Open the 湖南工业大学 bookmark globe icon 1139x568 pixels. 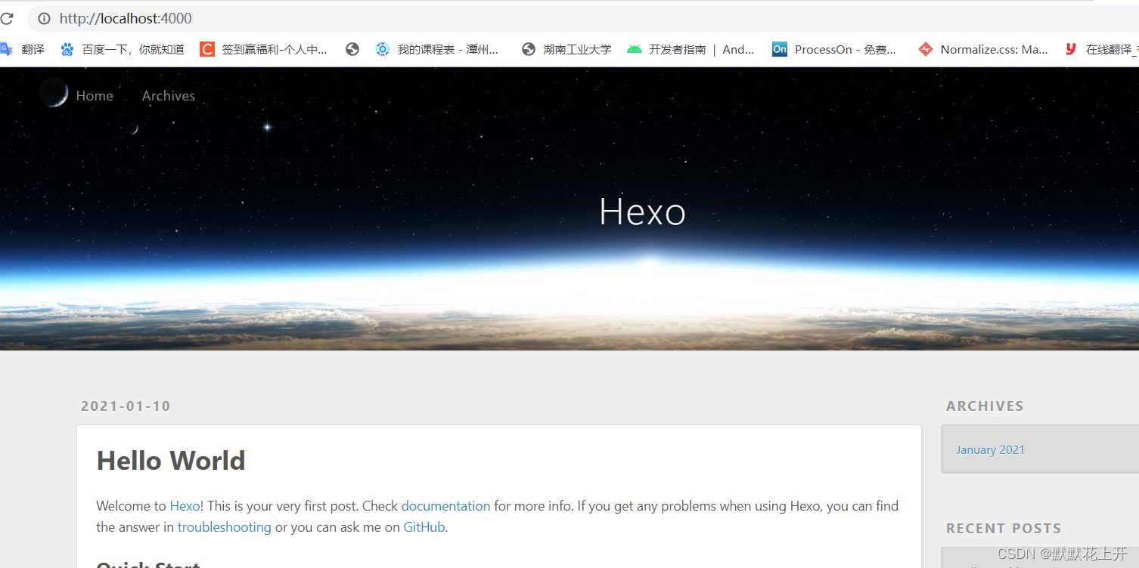529,49
